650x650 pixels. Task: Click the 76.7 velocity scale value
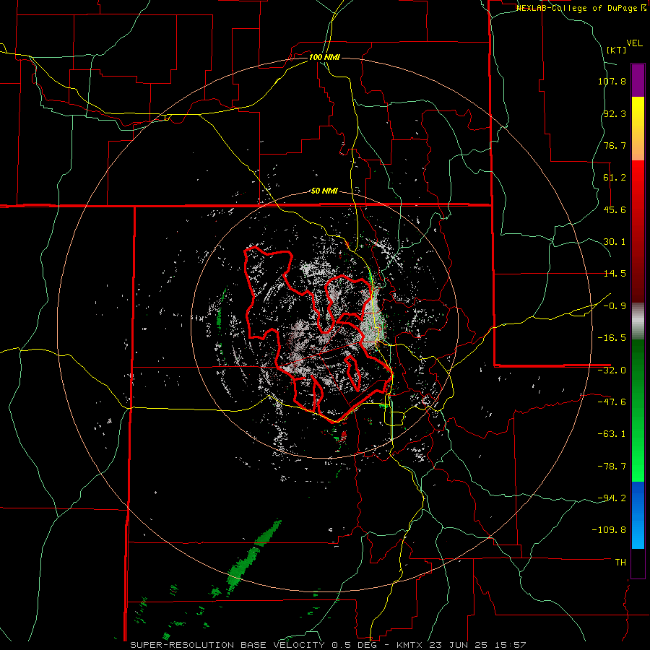pos(615,145)
